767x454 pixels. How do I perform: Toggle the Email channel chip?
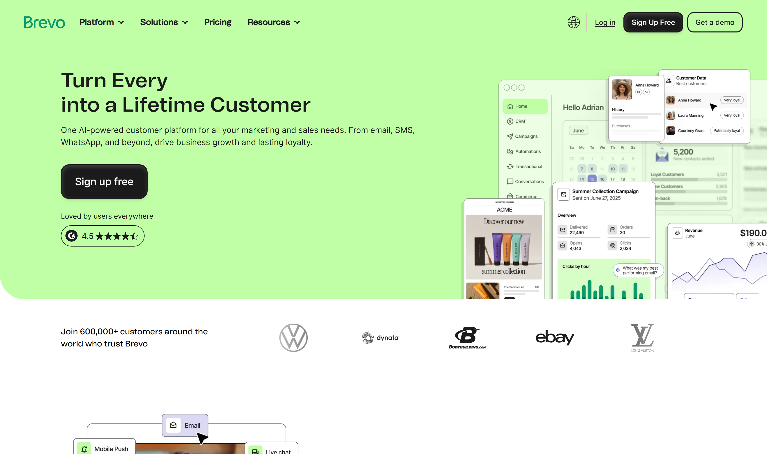pos(185,425)
